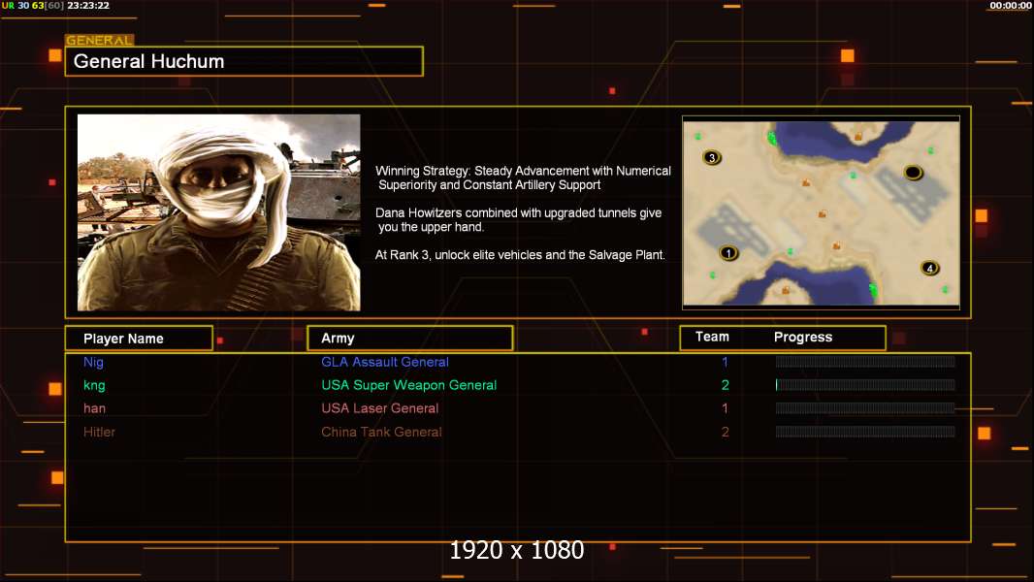1034x582 pixels.
Task: Click the Progress column header
Action: click(x=802, y=337)
